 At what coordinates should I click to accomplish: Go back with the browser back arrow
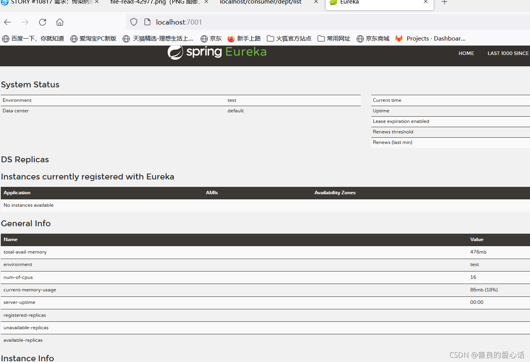[x=7, y=22]
